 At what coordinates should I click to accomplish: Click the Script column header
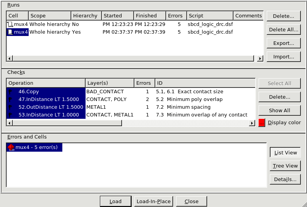[210, 15]
